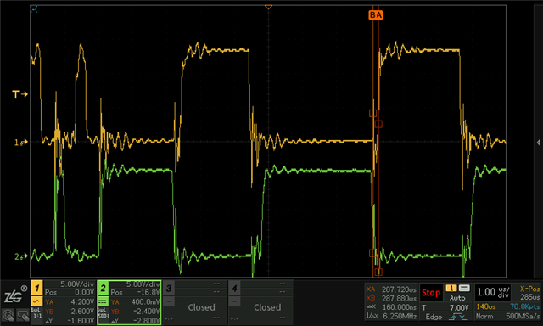Select the 1/ΔX 6.250MHz readout

391,316
